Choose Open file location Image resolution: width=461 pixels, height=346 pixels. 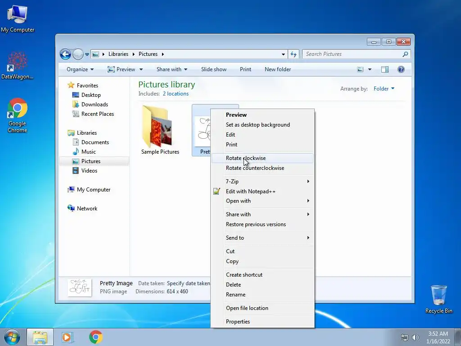(x=262, y=308)
